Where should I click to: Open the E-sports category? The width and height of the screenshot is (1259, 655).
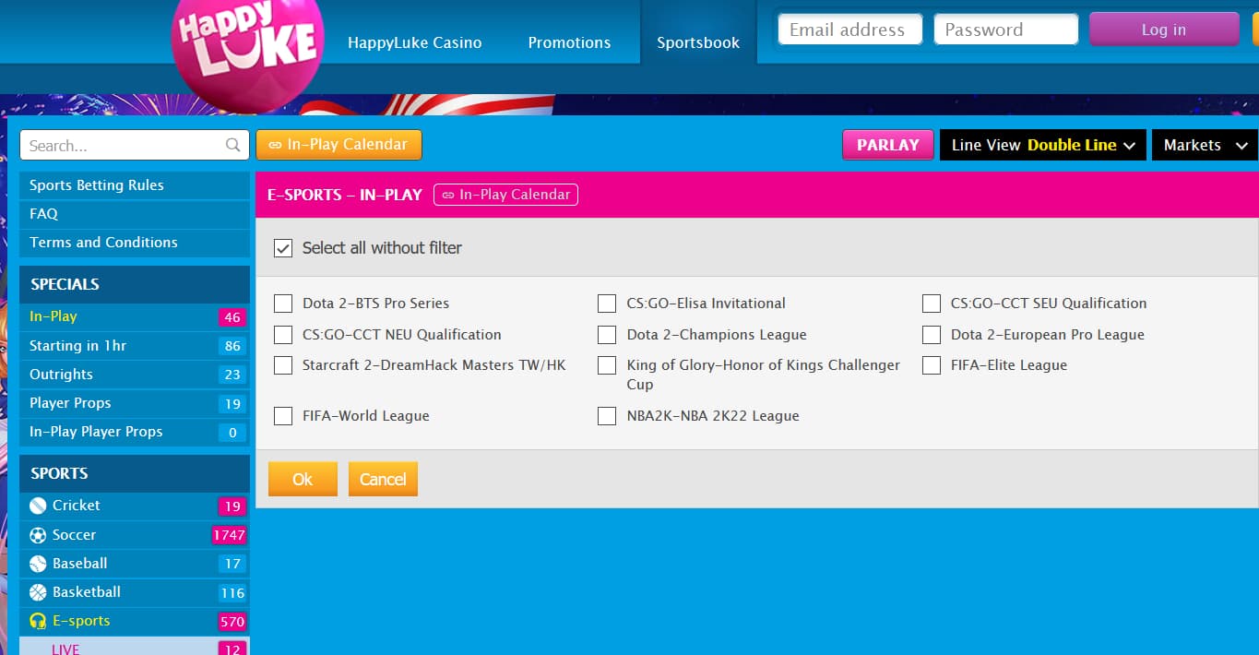pos(135,621)
